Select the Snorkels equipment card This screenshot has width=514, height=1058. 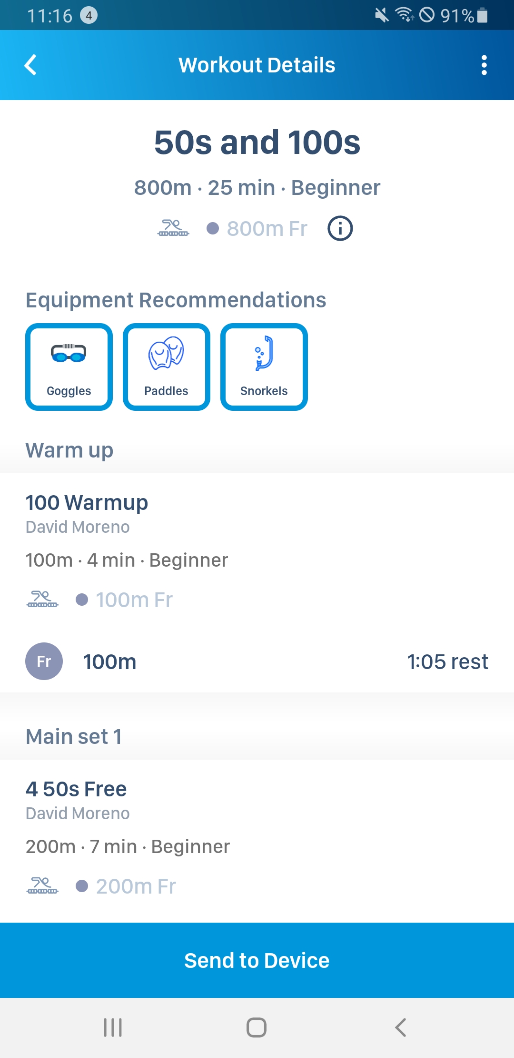point(264,367)
